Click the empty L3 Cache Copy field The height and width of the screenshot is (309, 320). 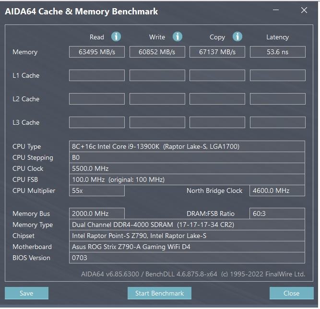coord(217,122)
